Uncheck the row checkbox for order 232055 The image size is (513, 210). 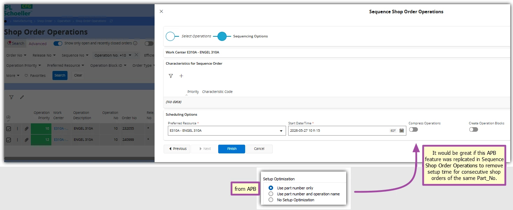click(x=9, y=129)
